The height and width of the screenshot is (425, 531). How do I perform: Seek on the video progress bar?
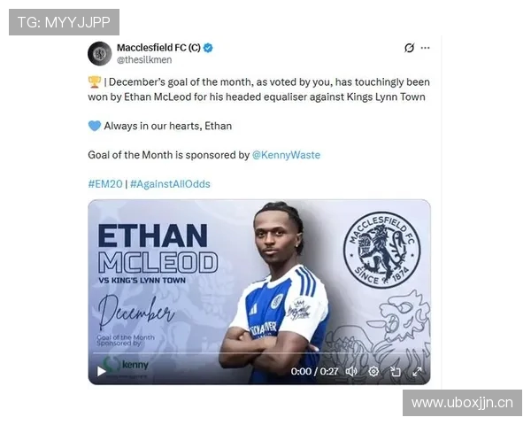[259, 353]
